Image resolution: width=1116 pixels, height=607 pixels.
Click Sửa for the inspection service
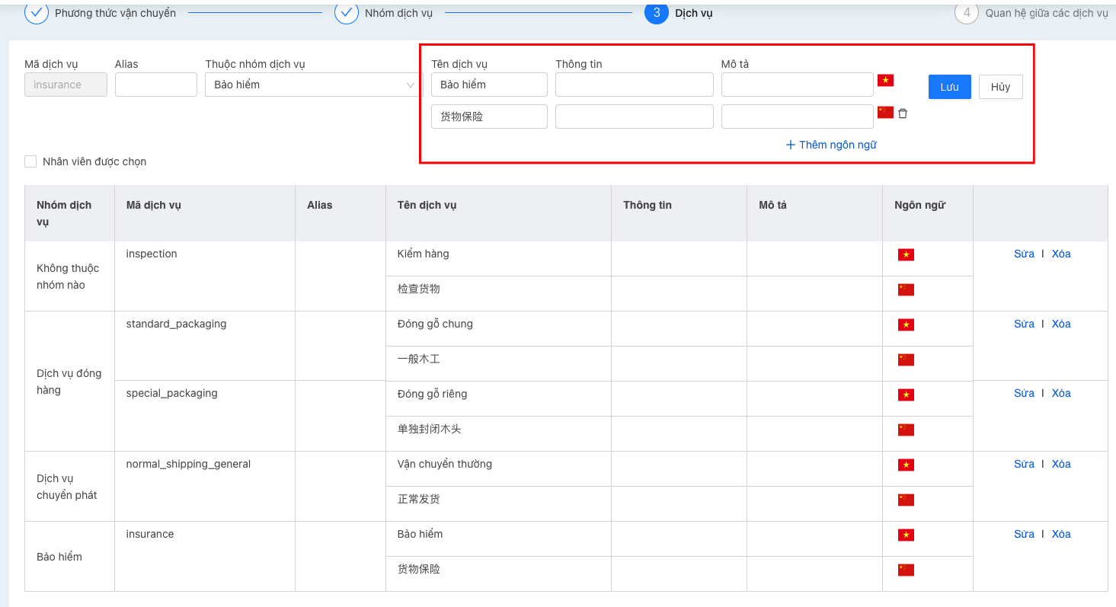1024,254
